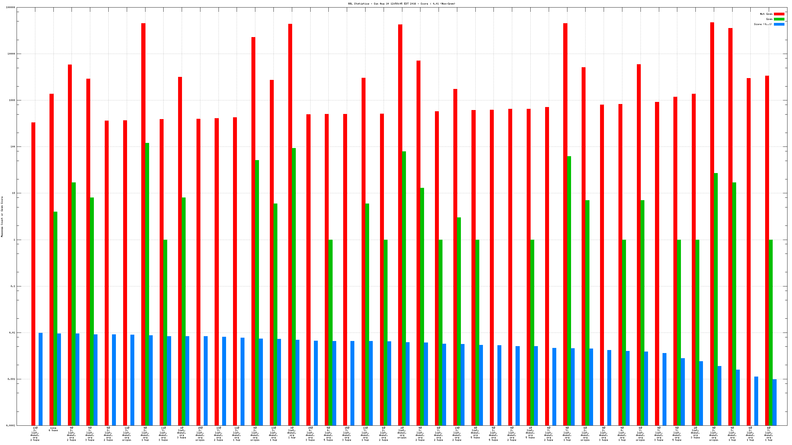Click the 'none 6 hops' x-axis label

(53, 429)
